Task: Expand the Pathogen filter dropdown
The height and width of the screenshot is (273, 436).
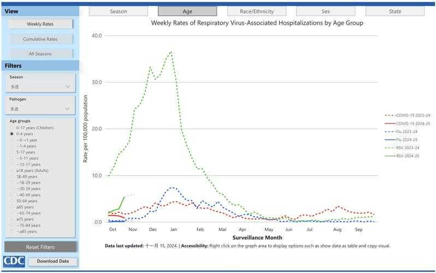Action: [x=41, y=109]
